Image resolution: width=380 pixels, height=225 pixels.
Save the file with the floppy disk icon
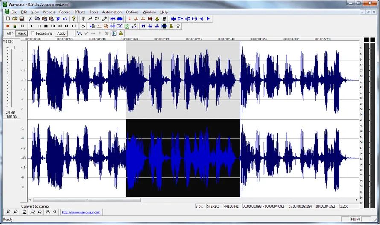click(22, 19)
